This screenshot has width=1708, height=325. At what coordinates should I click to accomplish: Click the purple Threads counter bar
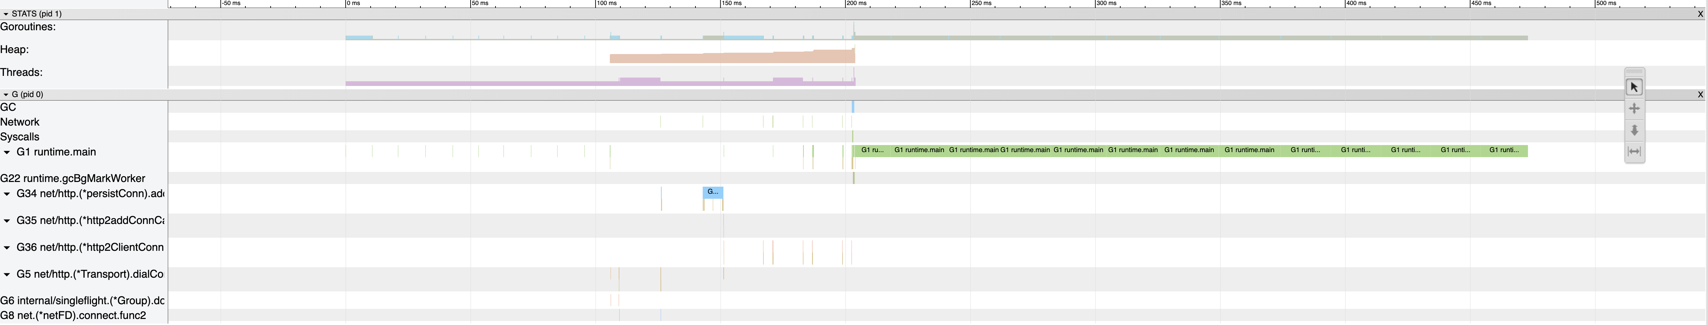coord(600,83)
